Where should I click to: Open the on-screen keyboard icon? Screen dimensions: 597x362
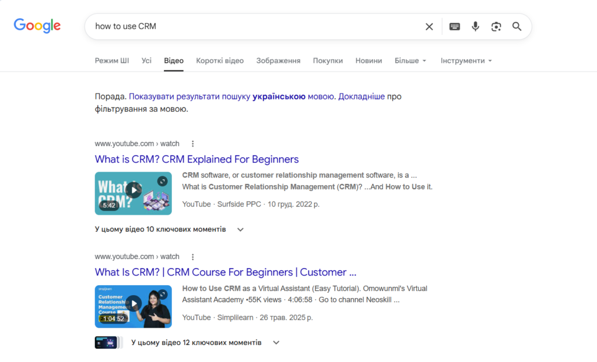click(x=455, y=26)
